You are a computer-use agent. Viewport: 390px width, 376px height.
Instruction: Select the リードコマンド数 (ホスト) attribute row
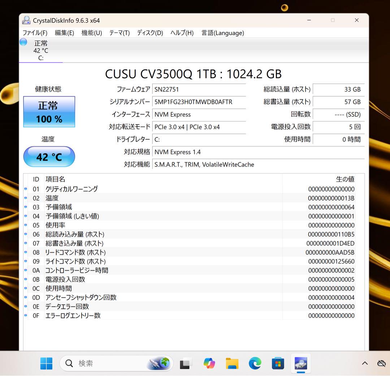click(190, 252)
